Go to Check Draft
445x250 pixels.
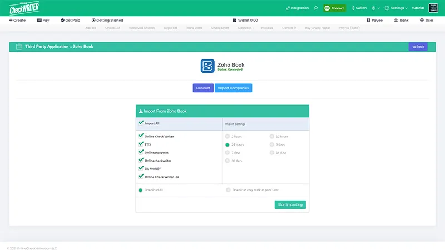tap(220, 28)
